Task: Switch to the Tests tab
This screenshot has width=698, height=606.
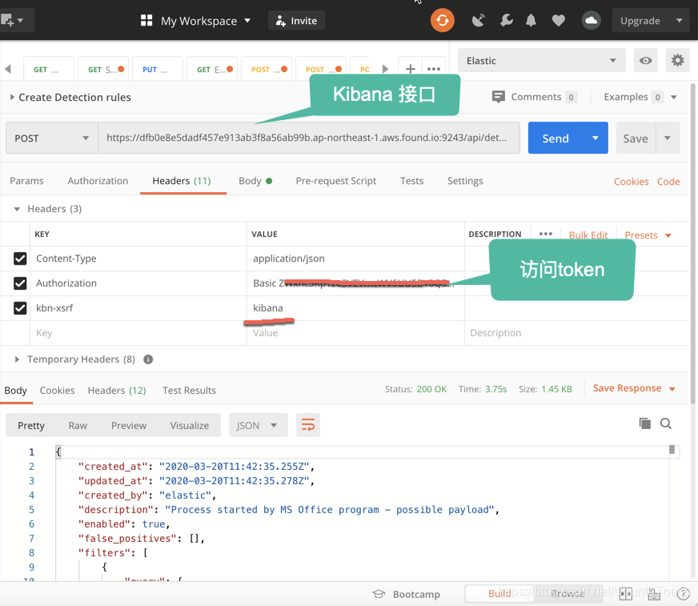Action: point(411,181)
